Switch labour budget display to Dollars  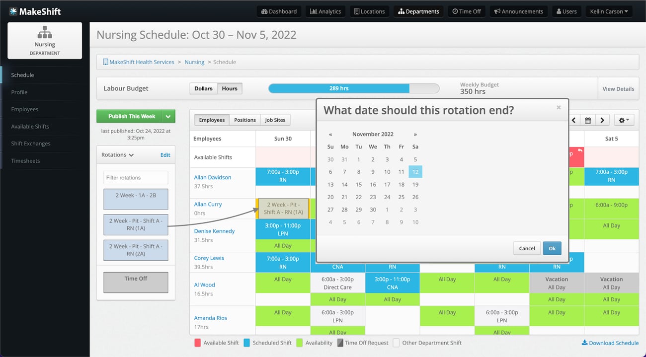point(202,88)
